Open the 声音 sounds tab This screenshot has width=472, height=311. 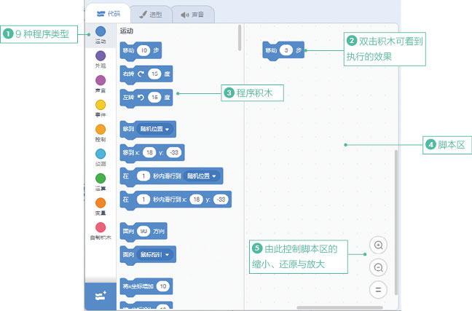coord(193,15)
